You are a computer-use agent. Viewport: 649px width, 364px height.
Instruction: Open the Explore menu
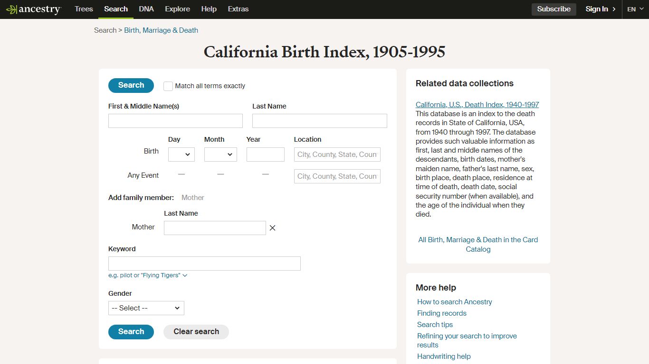(x=177, y=9)
